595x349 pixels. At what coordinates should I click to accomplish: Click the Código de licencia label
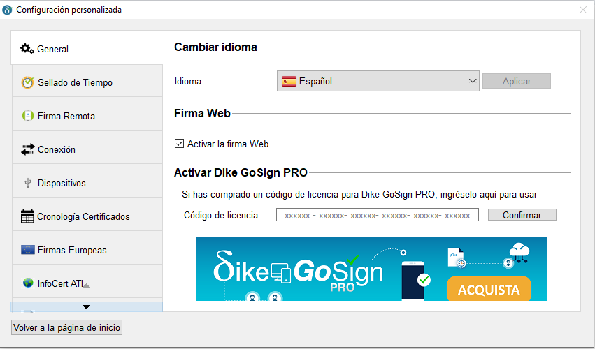(221, 215)
